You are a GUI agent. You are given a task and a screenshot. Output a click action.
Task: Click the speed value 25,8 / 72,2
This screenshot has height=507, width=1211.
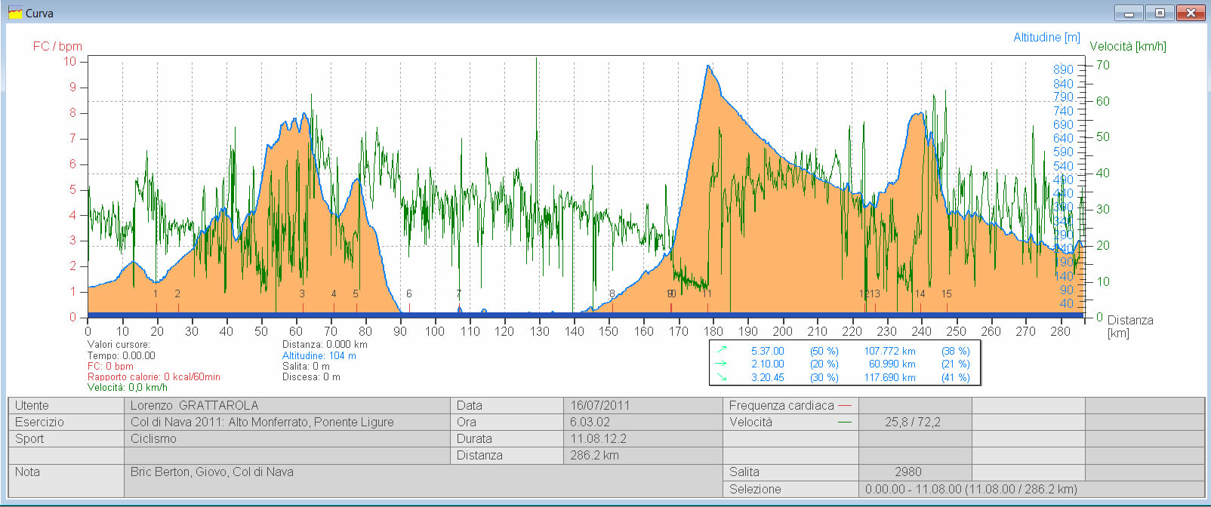click(x=913, y=422)
